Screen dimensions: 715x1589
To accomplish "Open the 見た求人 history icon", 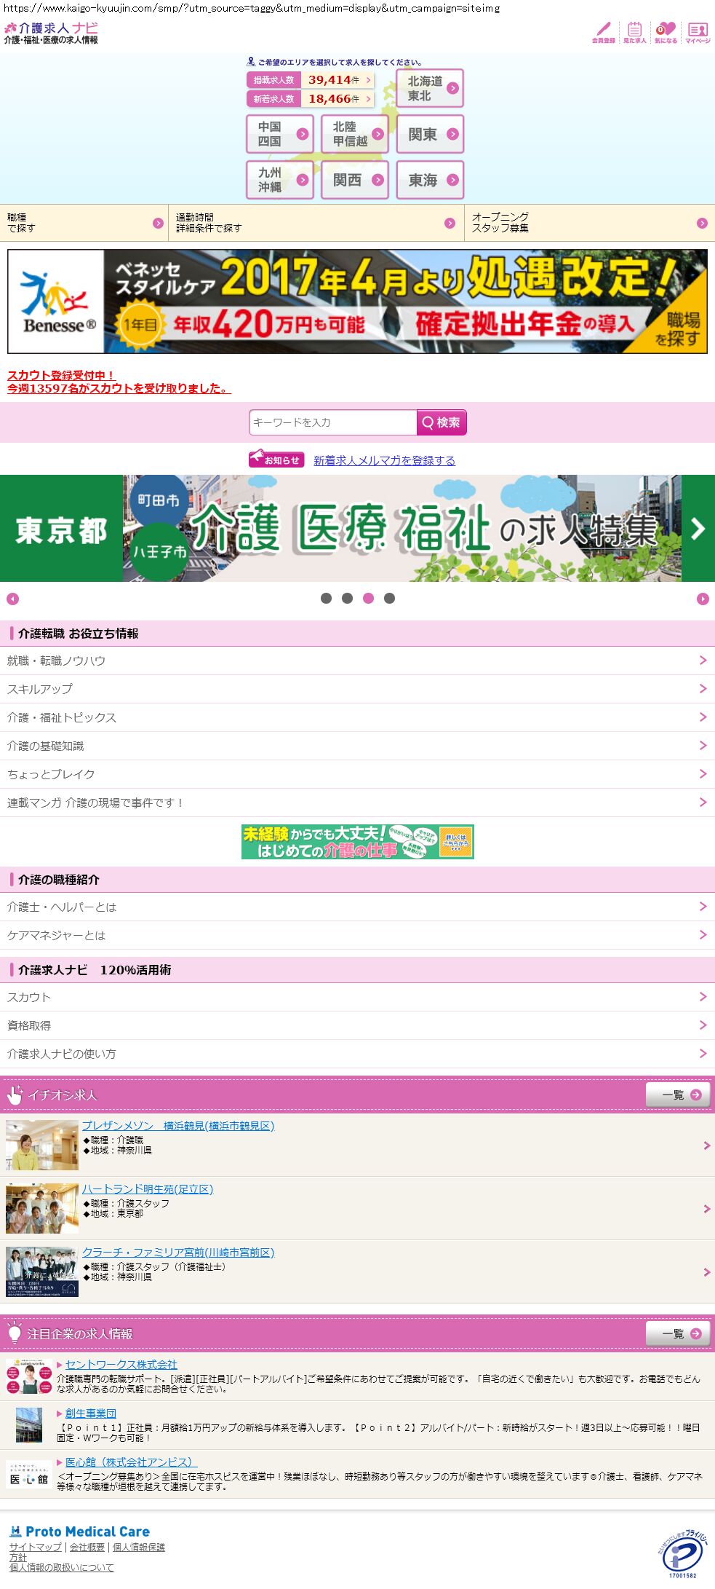I will [x=634, y=32].
